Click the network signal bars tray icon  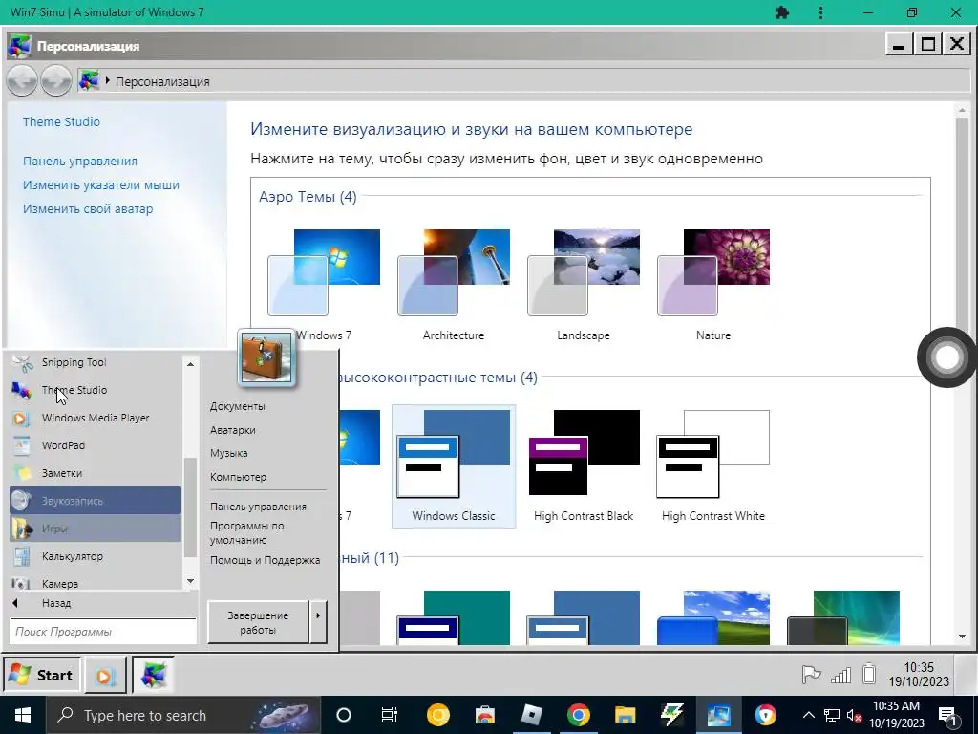[840, 675]
